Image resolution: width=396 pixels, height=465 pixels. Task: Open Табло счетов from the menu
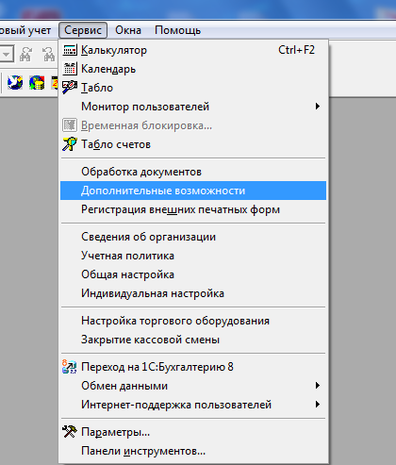[193, 144]
